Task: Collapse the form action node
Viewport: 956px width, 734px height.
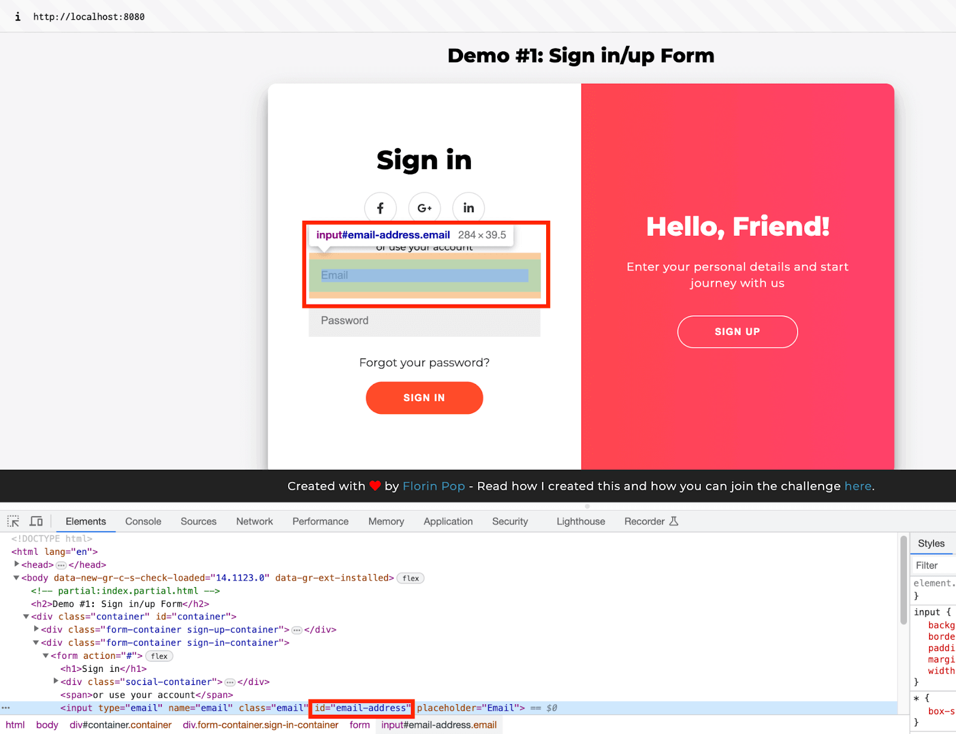Action: 45,656
